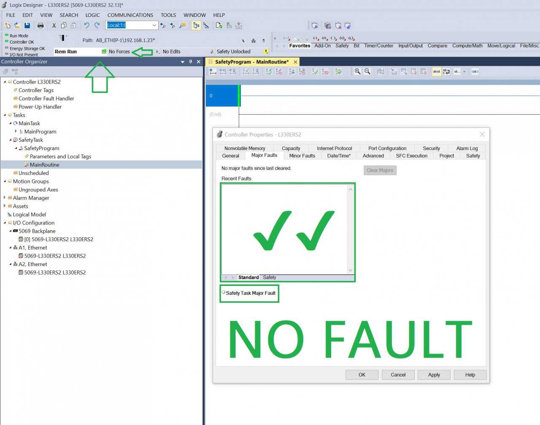Pin the Controller Organizer panel
Screen dimensions: 540x425
tap(191, 62)
